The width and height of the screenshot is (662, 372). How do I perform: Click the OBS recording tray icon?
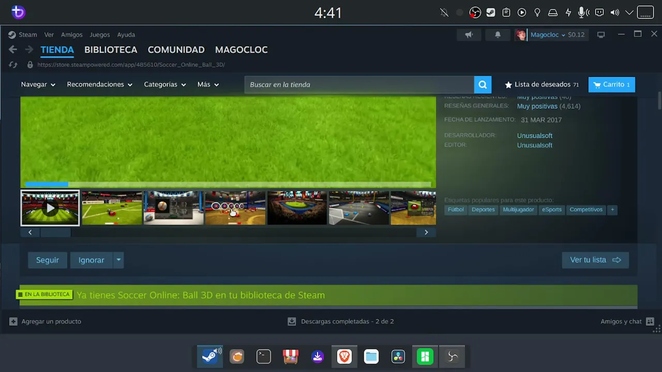pyautogui.click(x=475, y=12)
